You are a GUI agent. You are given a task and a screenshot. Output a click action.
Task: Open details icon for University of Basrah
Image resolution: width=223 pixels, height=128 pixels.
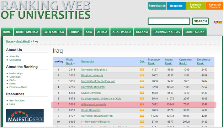click(x=142, y=87)
